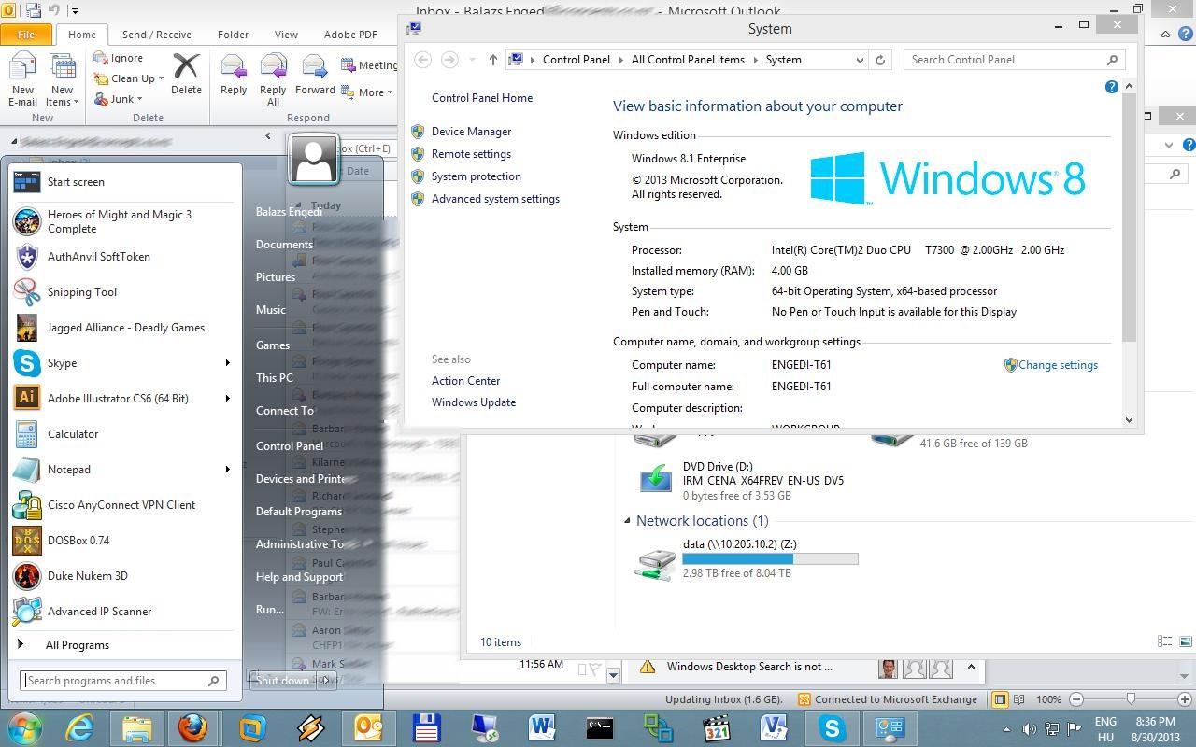Open Windows Update link

474,402
